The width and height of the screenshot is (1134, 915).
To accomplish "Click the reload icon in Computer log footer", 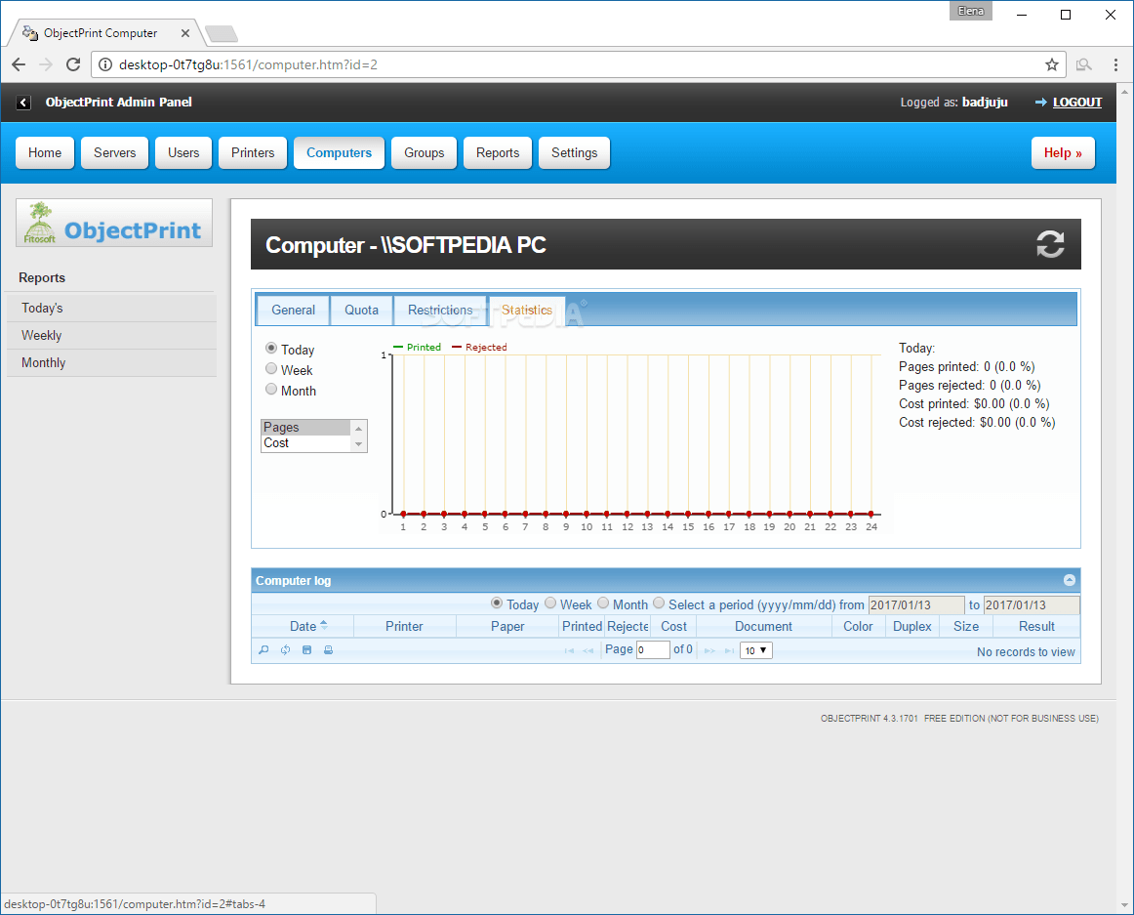I will click(x=286, y=650).
